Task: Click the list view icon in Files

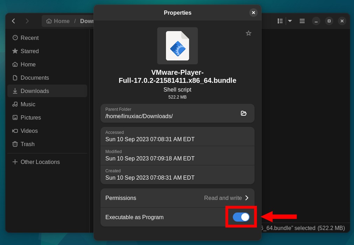Action: click(x=280, y=21)
